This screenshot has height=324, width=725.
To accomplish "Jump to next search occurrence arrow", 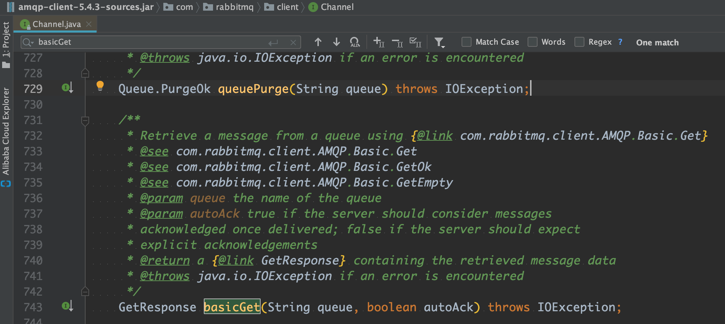I will (x=336, y=42).
